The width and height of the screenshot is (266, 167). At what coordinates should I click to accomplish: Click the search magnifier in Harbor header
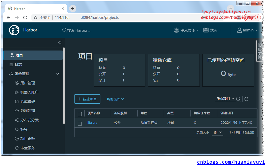point(64,30)
